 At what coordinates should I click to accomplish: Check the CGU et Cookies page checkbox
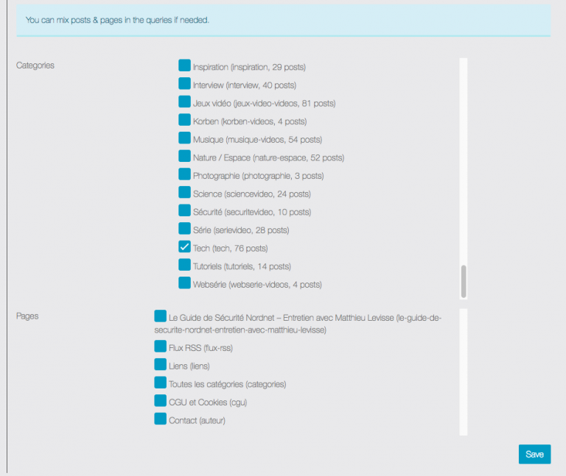[x=160, y=401]
